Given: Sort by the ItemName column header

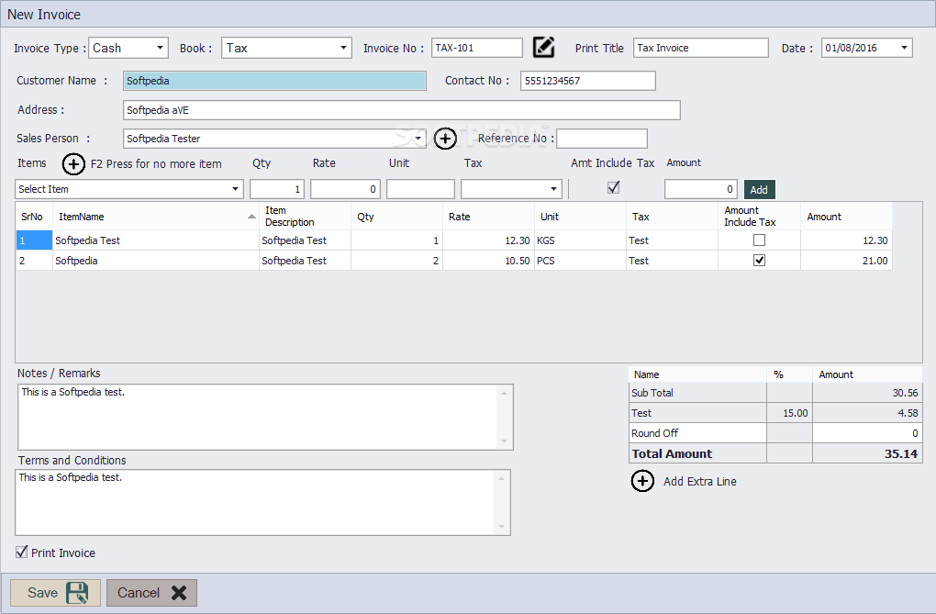Looking at the screenshot, I should pyautogui.click(x=155, y=217).
